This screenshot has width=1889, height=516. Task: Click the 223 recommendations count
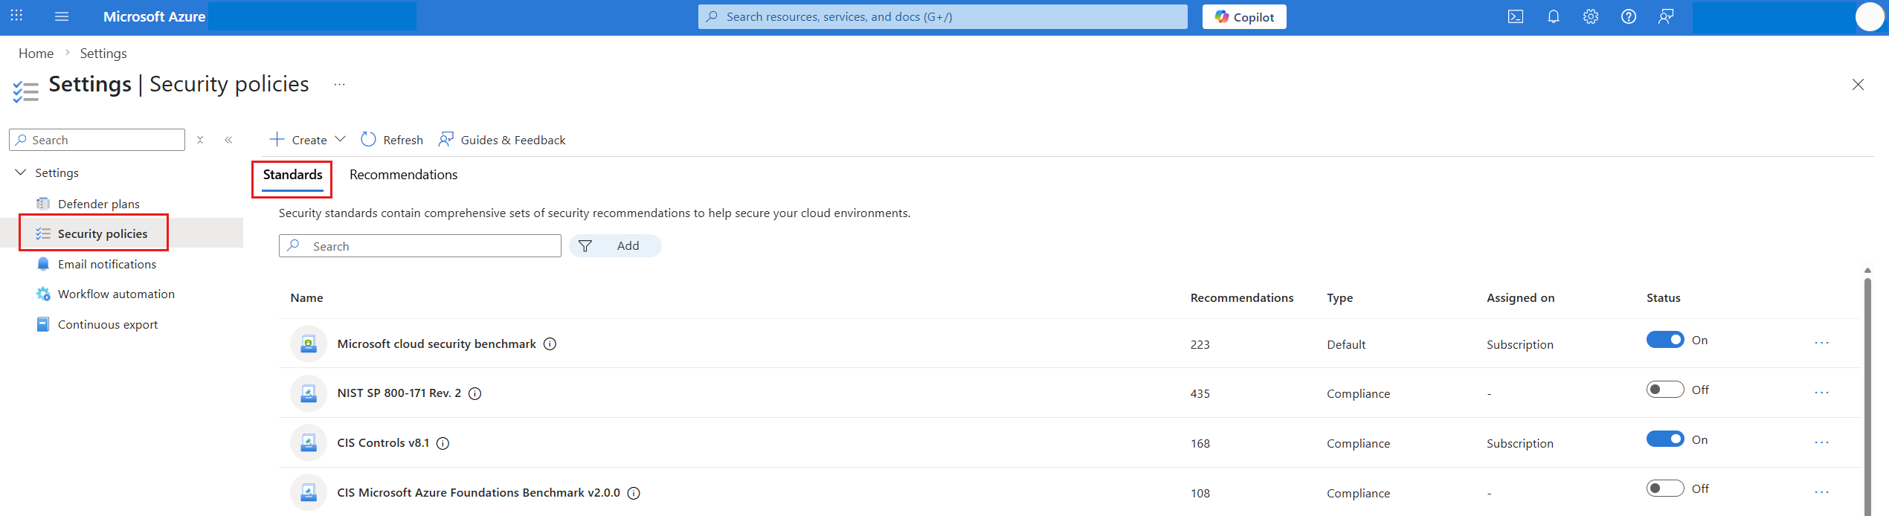(1200, 345)
